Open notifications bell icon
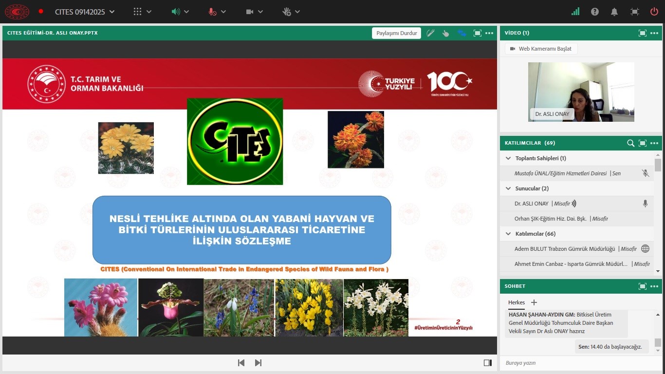Image resolution: width=665 pixels, height=374 pixels. [614, 12]
